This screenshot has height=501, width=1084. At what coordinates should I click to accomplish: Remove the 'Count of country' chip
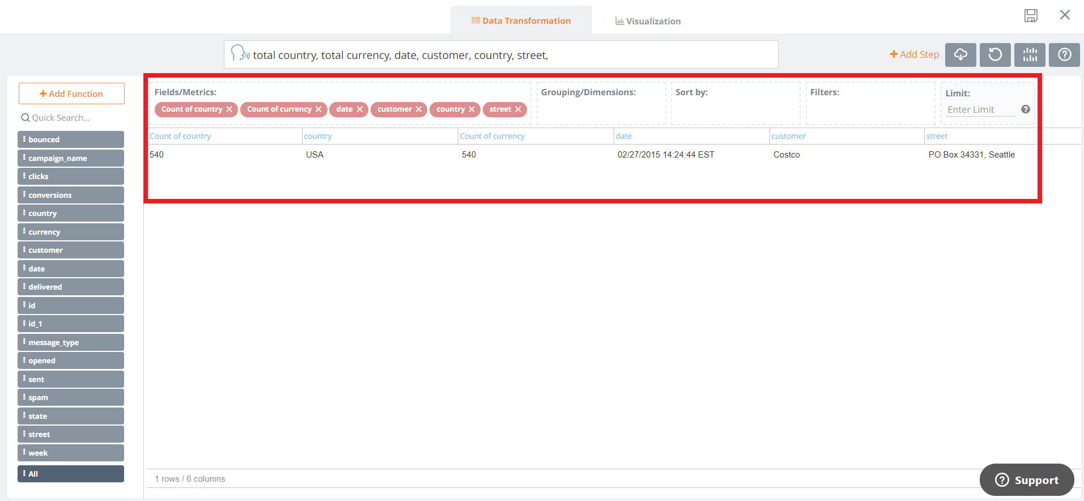(x=229, y=109)
